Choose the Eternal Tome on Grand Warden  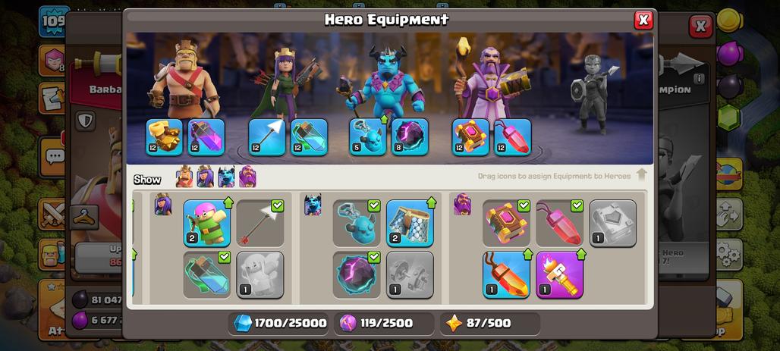tap(470, 137)
